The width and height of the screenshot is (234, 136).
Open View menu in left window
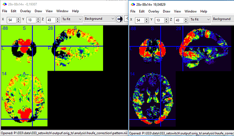49,11
